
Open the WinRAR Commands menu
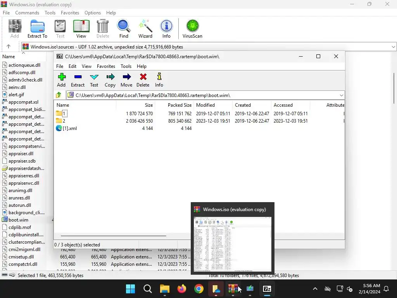click(x=27, y=13)
